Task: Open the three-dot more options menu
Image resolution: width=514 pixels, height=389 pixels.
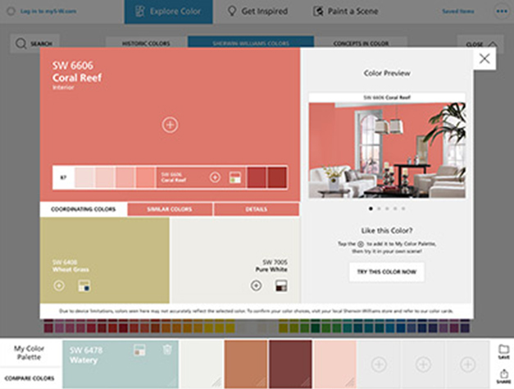Action: click(x=502, y=11)
